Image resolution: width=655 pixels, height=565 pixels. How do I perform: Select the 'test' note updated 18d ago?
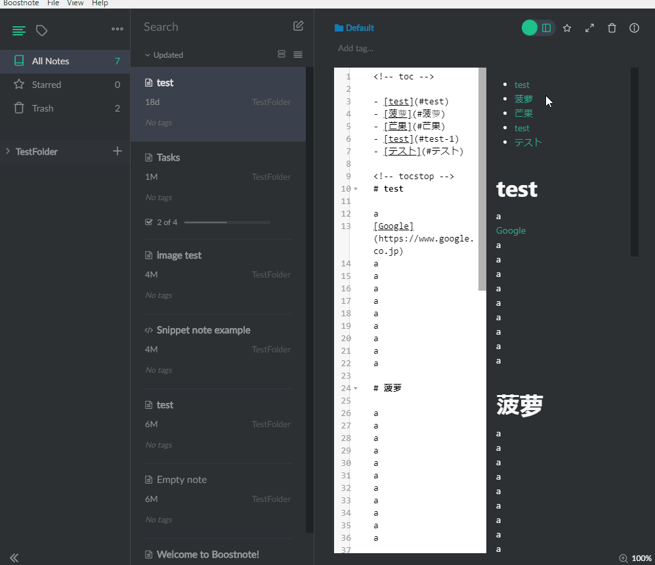[x=218, y=104]
